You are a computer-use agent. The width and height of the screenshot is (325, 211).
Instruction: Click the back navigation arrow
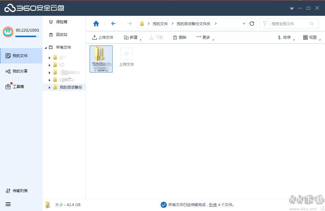(113, 23)
